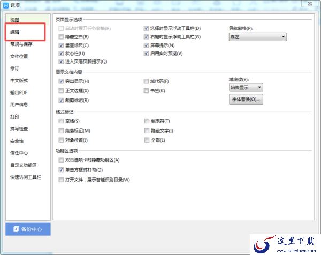Enable the 空格(S) format mark
321x255 pixels.
point(61,121)
